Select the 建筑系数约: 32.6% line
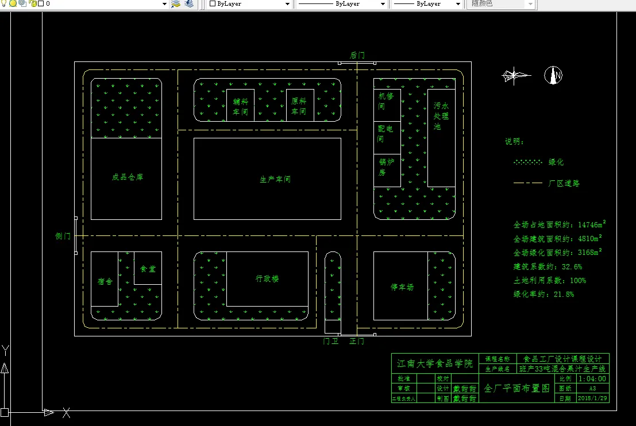The width and height of the screenshot is (636, 426). 548,267
